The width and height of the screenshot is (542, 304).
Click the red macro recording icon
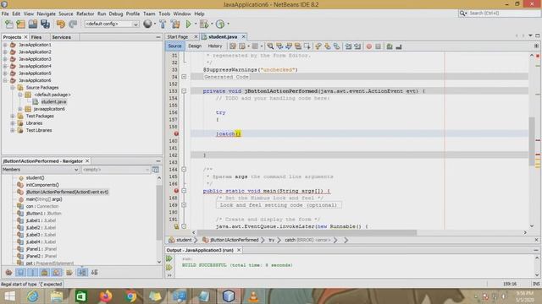pyautogui.click(x=369, y=46)
